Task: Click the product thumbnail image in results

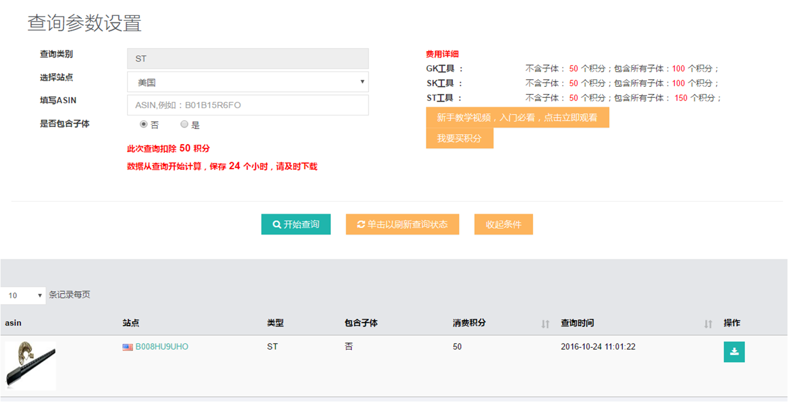Action: 31,365
